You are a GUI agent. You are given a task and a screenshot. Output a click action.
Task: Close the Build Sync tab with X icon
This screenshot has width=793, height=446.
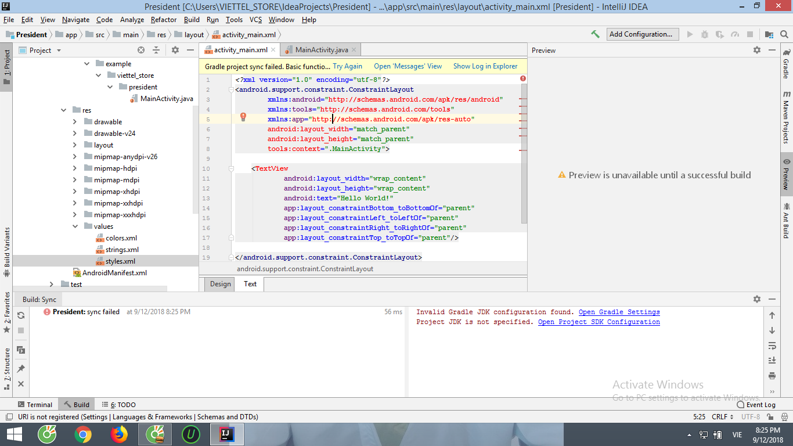[21, 384]
